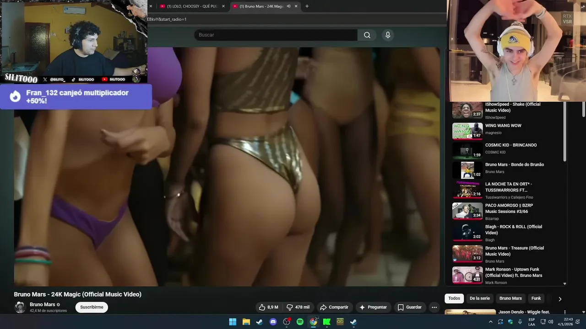
Task: Dislike the video showing 478 mil
Action: tap(298, 307)
